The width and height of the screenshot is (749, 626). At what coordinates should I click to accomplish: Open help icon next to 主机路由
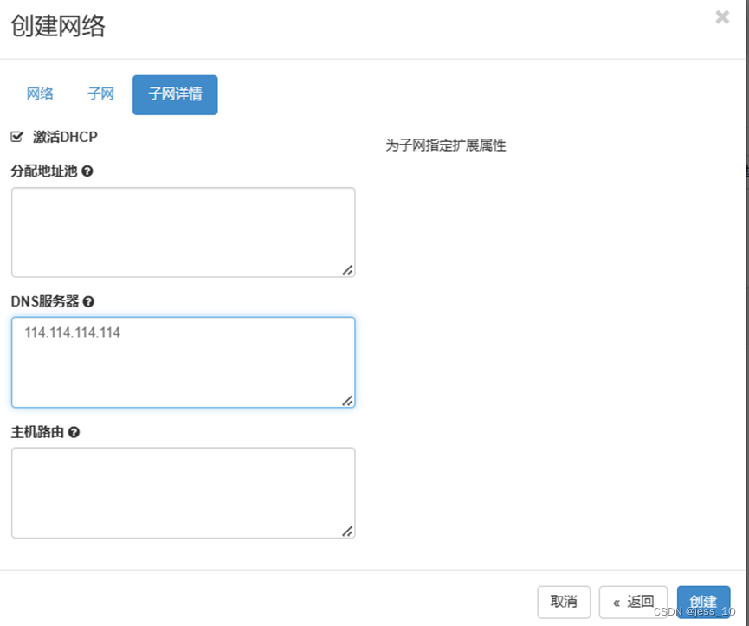[74, 433]
